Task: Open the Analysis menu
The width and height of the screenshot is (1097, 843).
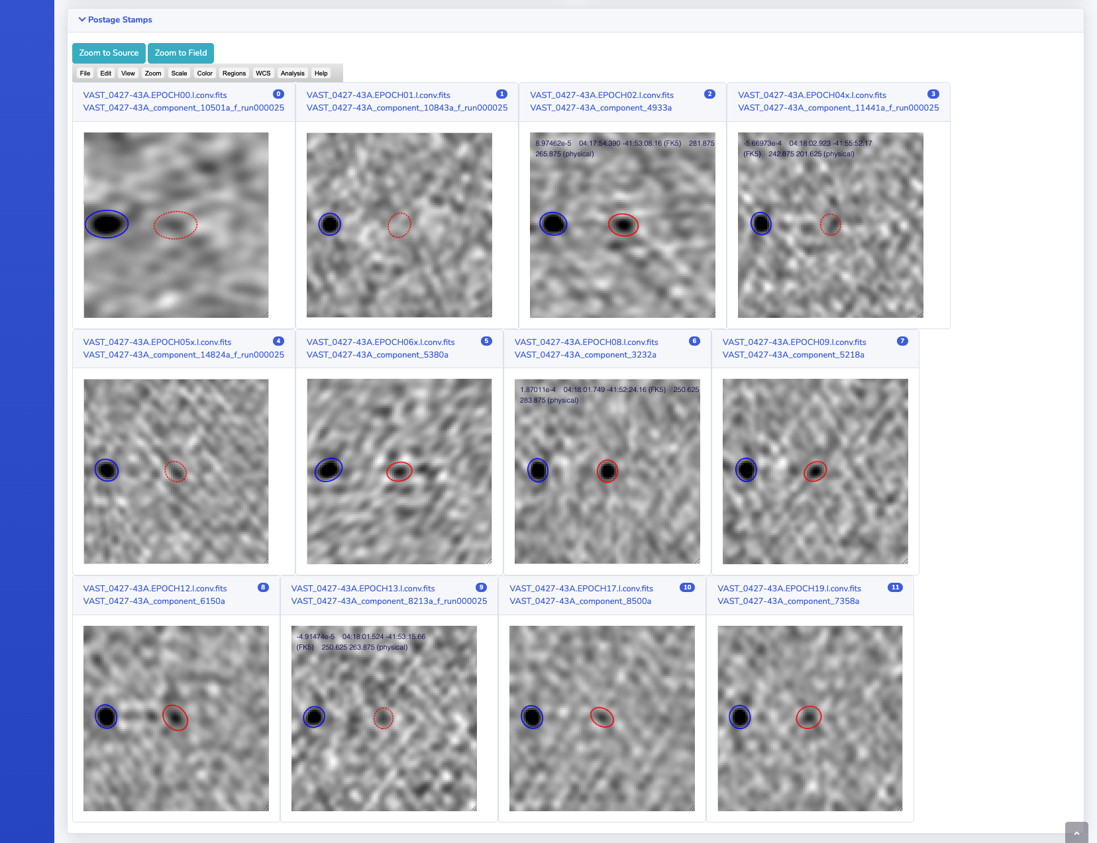Action: [x=292, y=74]
